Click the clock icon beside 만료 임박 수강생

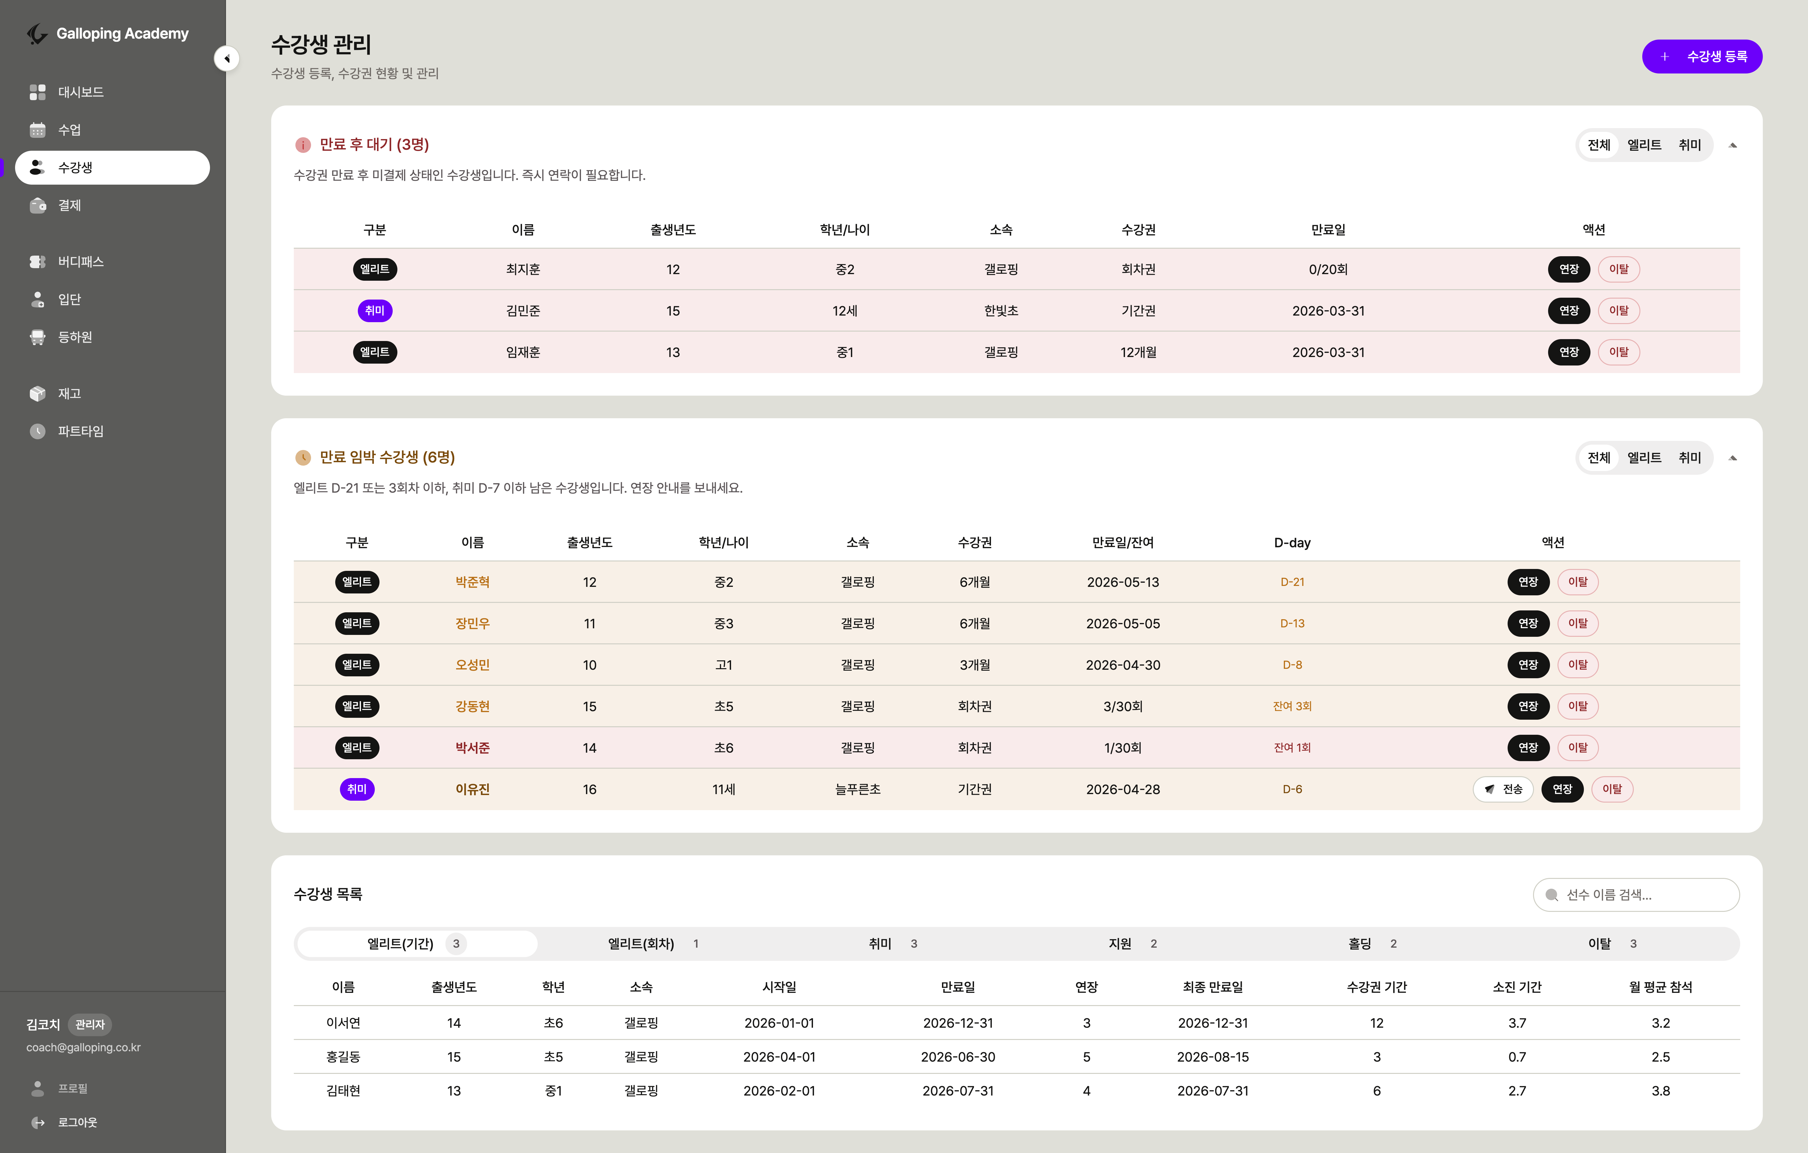pos(303,457)
